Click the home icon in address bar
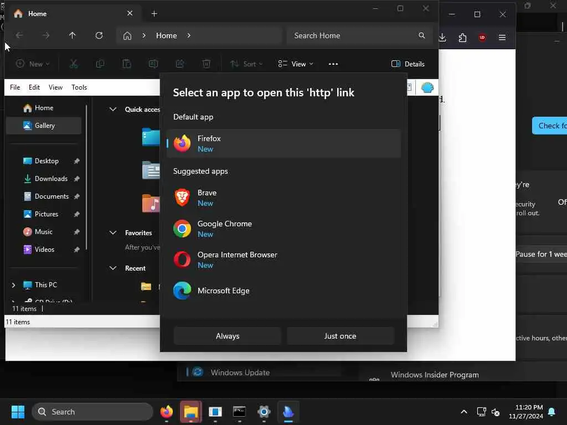The height and width of the screenshot is (425, 567). [127, 35]
